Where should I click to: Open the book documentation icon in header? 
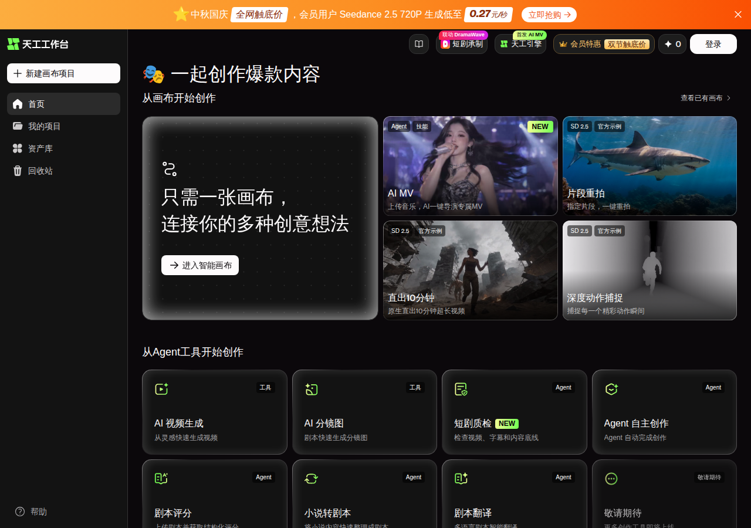(419, 44)
